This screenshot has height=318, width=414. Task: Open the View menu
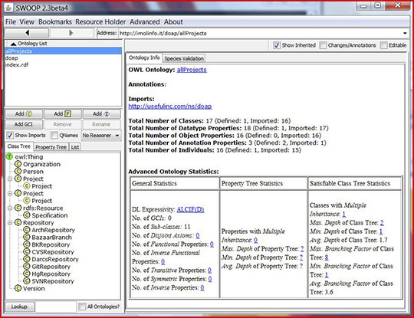point(27,22)
